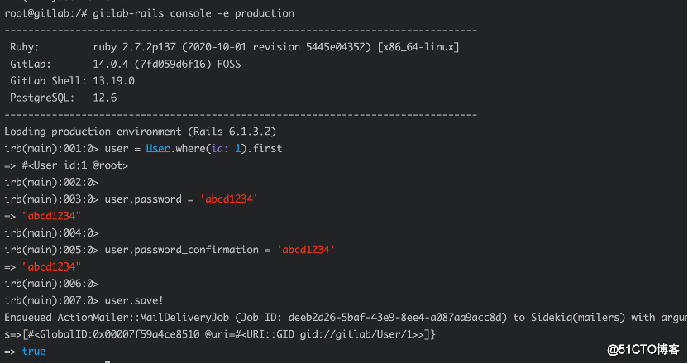This screenshot has height=364, width=688.
Task: Click the gid://gitlab/User/1 URI text
Action: tap(356, 334)
